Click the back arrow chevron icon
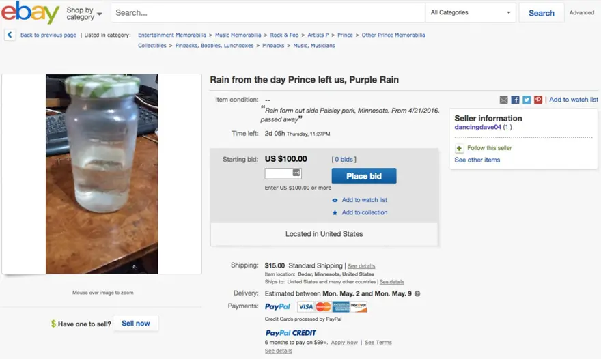The height and width of the screenshot is (359, 601). point(10,35)
